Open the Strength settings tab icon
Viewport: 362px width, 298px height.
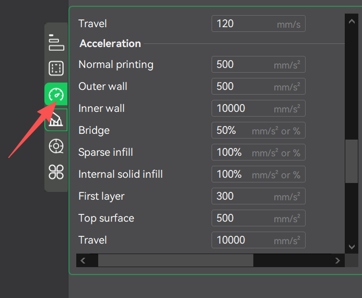(56, 68)
